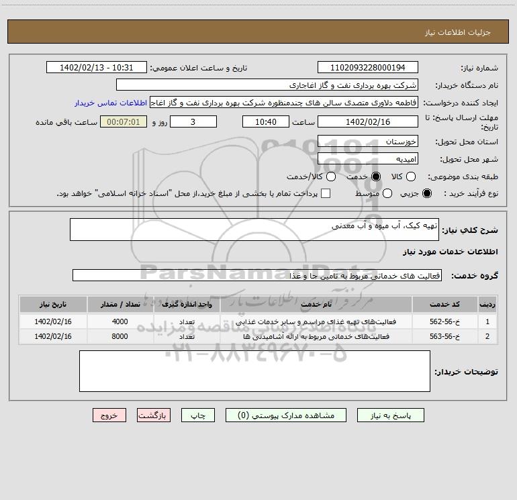Click the چاپ print button
Screen dimensions: 517x500
point(198,415)
